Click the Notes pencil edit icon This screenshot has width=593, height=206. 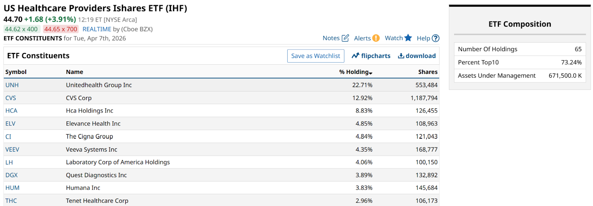pyautogui.click(x=345, y=38)
